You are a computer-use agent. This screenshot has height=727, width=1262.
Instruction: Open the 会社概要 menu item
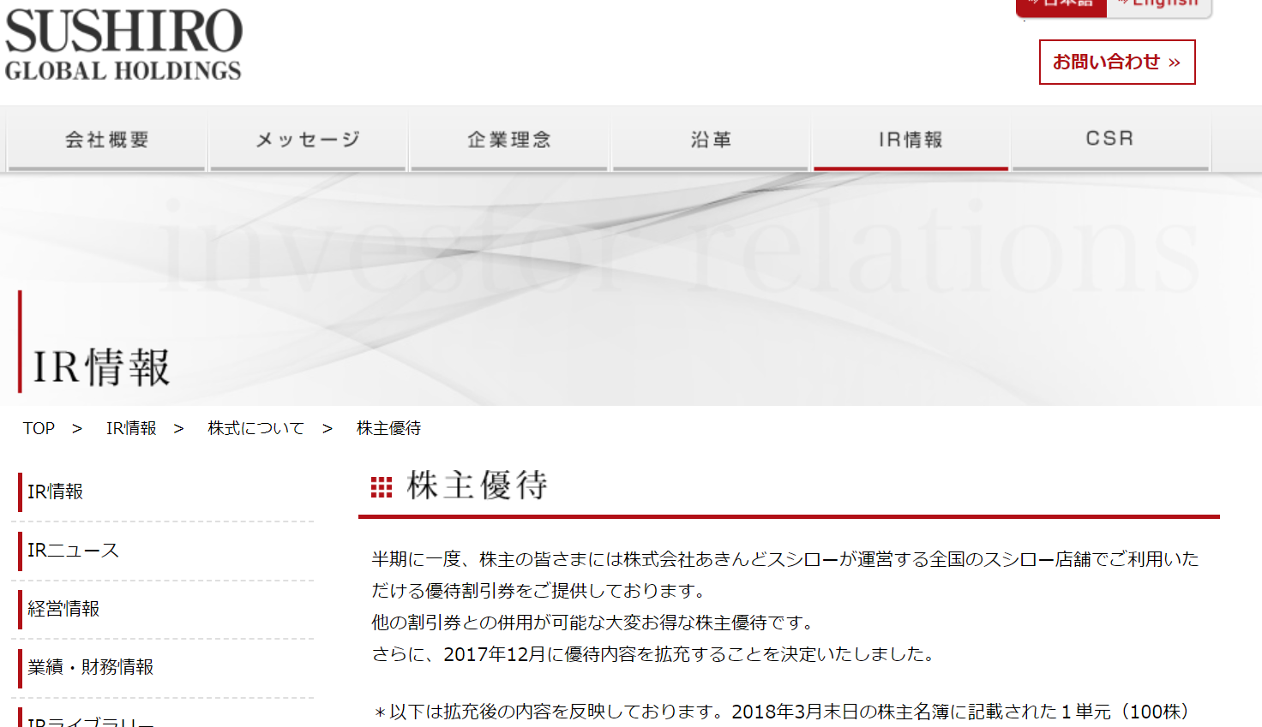[107, 139]
